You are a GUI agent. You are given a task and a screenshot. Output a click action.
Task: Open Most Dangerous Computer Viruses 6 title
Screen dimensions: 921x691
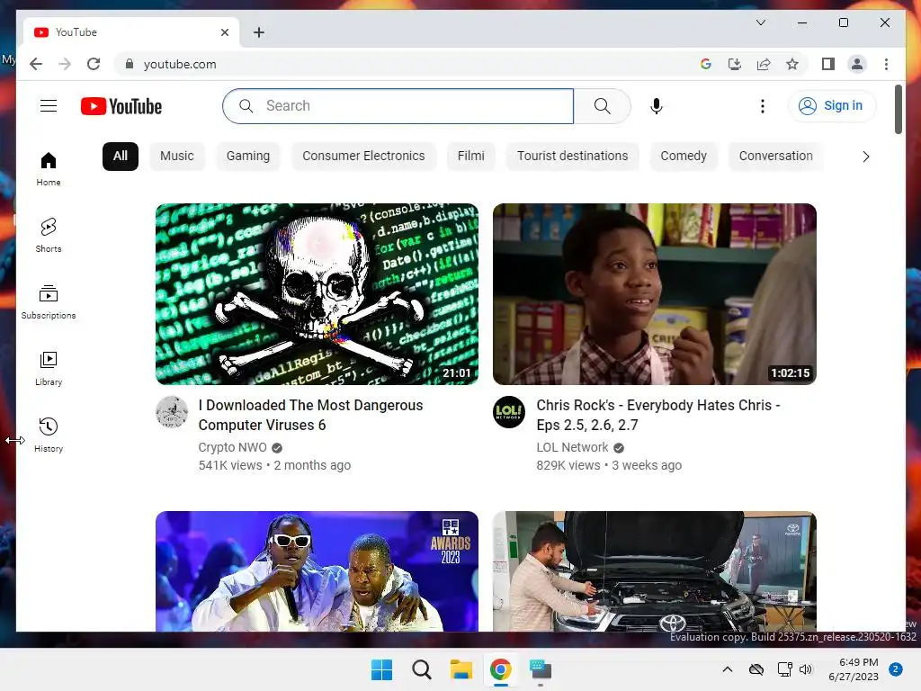pyautogui.click(x=310, y=415)
